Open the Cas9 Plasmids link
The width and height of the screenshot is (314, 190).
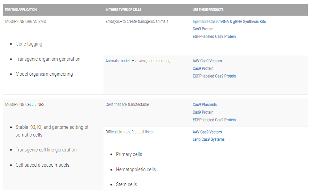coord(205,105)
